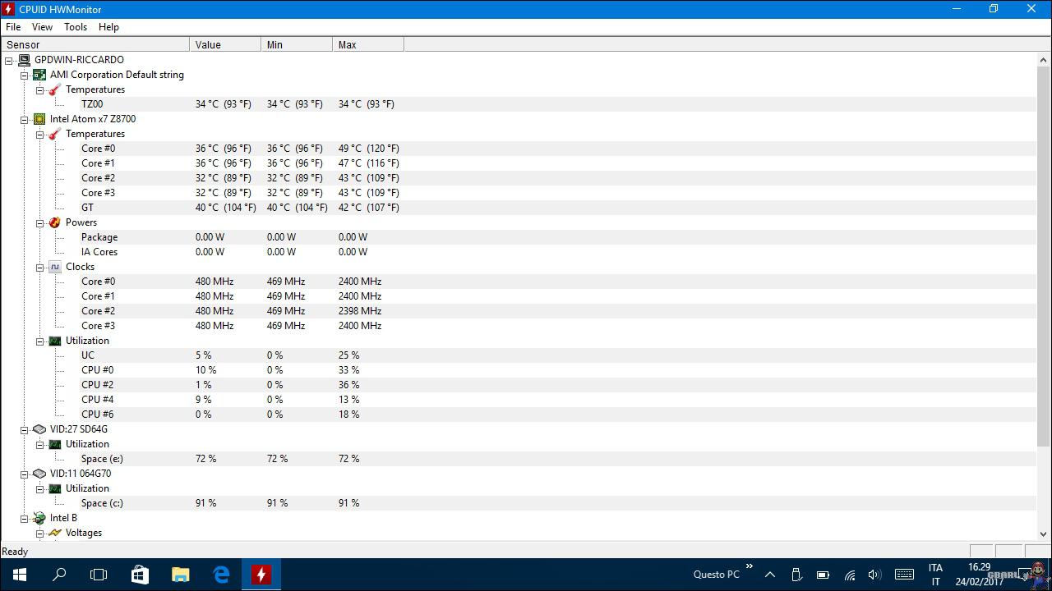Collapse the VID:27 SD64G node

24,429
